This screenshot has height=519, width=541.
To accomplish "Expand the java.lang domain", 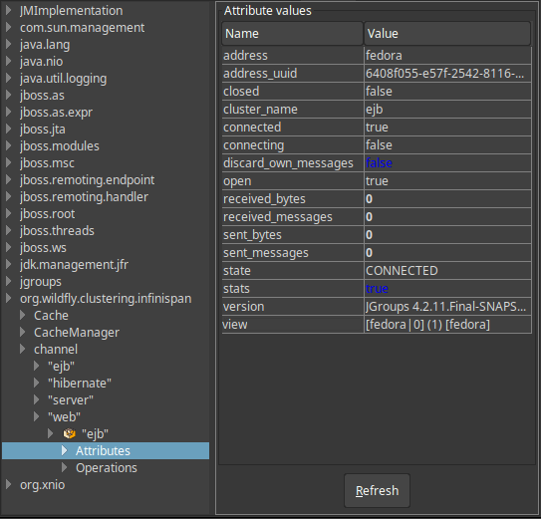I will tap(9, 44).
